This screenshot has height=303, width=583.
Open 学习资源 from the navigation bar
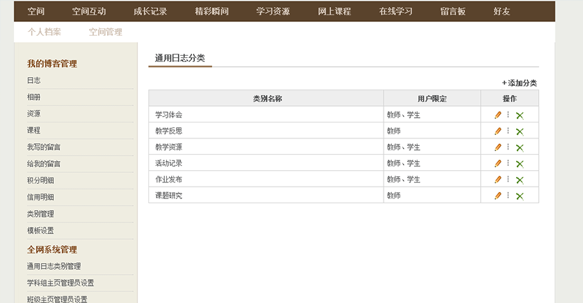tap(273, 12)
